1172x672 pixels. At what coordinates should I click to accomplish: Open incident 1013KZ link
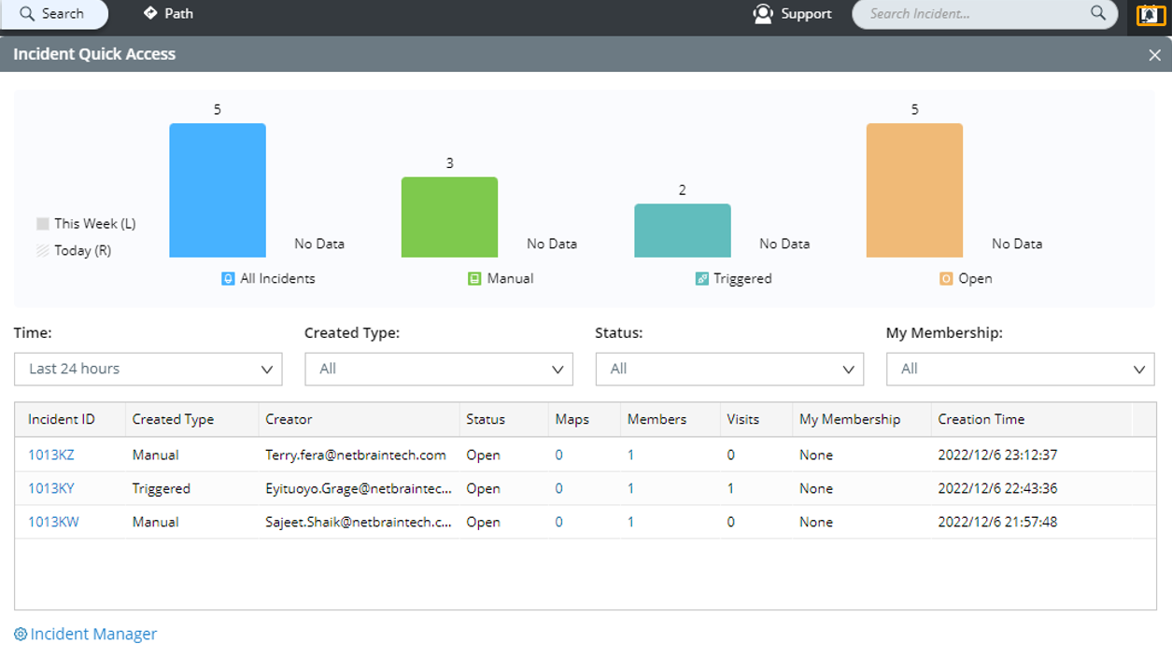click(51, 455)
